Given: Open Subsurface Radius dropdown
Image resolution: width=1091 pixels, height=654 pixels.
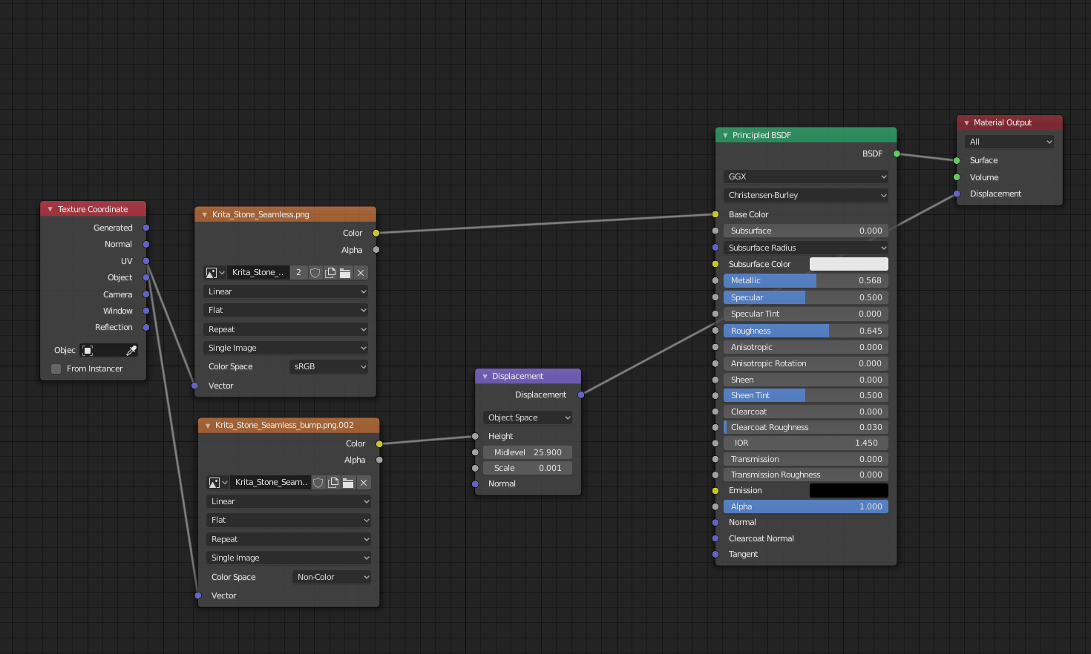Looking at the screenshot, I should point(806,248).
